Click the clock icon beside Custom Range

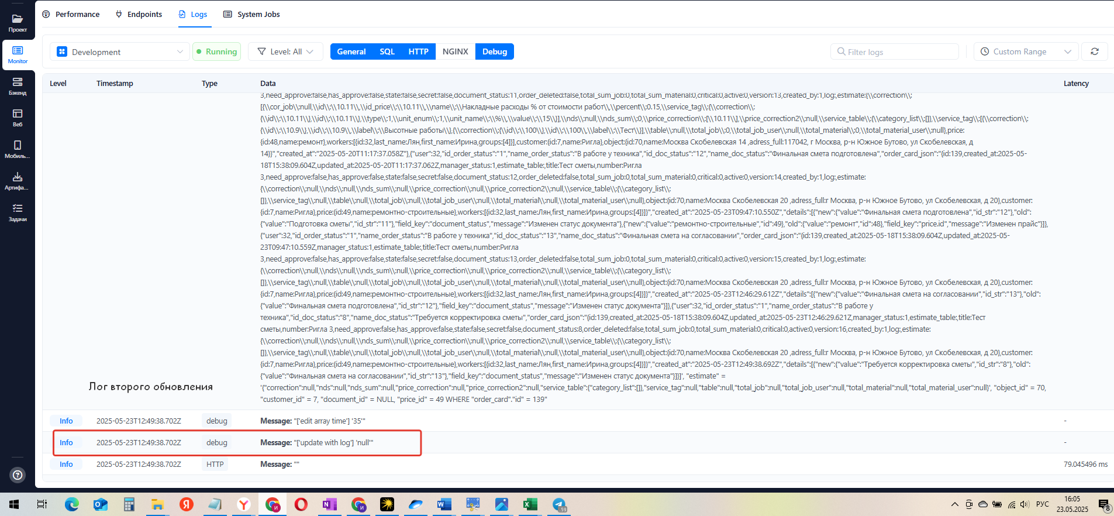click(x=985, y=51)
